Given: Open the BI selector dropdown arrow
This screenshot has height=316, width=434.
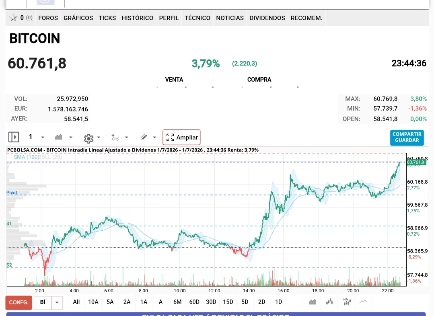Looking at the screenshot, I should 57,302.
